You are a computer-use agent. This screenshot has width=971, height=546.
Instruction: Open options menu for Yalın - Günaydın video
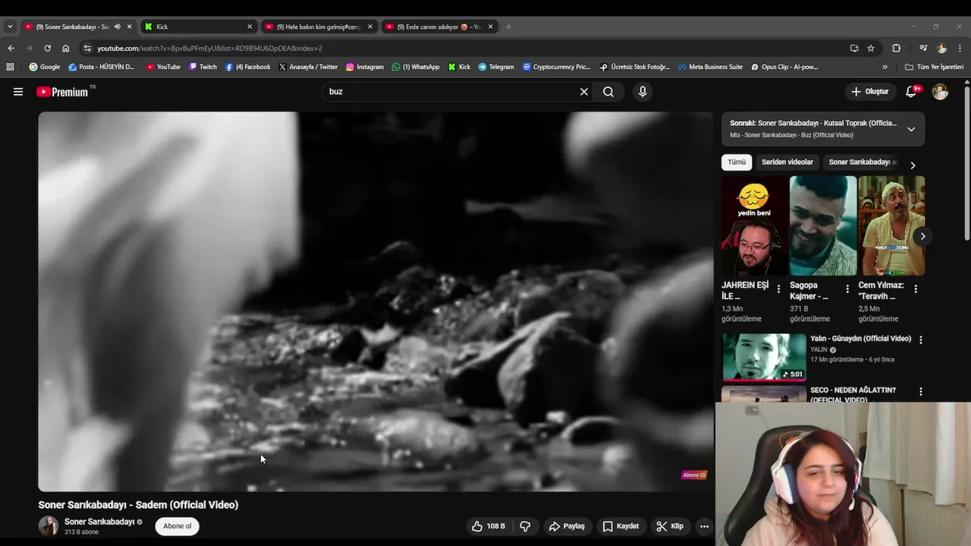pyautogui.click(x=921, y=340)
